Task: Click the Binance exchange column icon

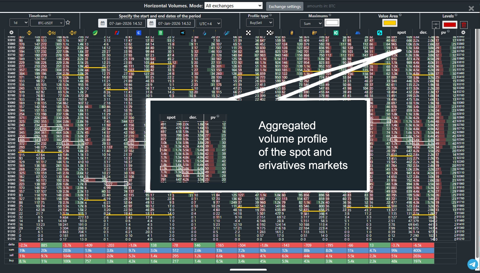Action: [x=29, y=33]
